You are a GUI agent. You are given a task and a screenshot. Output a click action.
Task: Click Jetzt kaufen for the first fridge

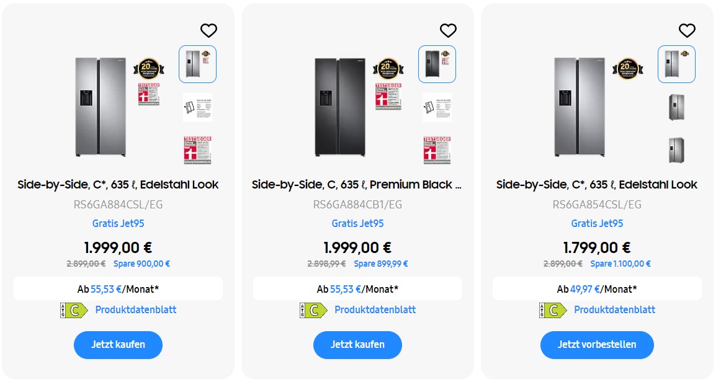118,345
